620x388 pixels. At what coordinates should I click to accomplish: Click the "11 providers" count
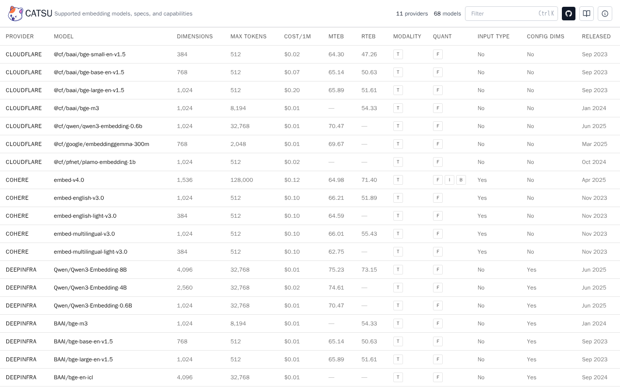tap(412, 14)
